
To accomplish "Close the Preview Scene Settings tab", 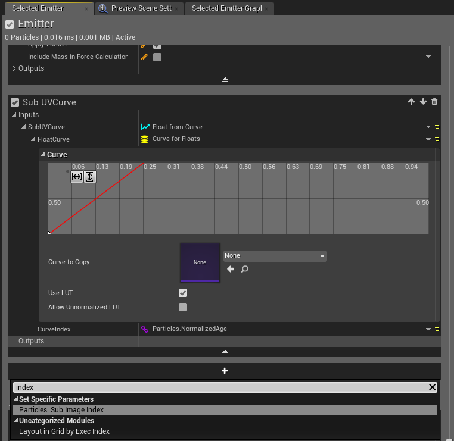I will coord(176,9).
